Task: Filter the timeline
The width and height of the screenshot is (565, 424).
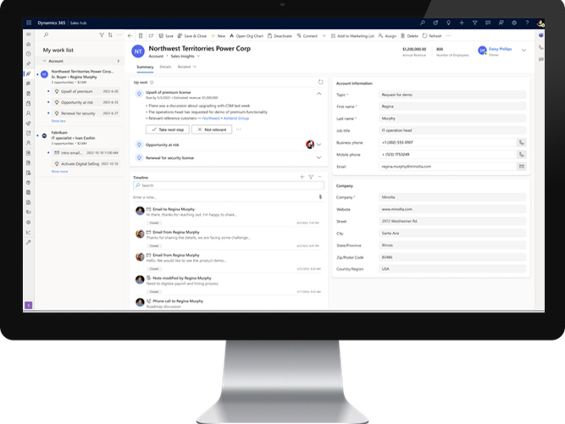Action: [x=311, y=177]
